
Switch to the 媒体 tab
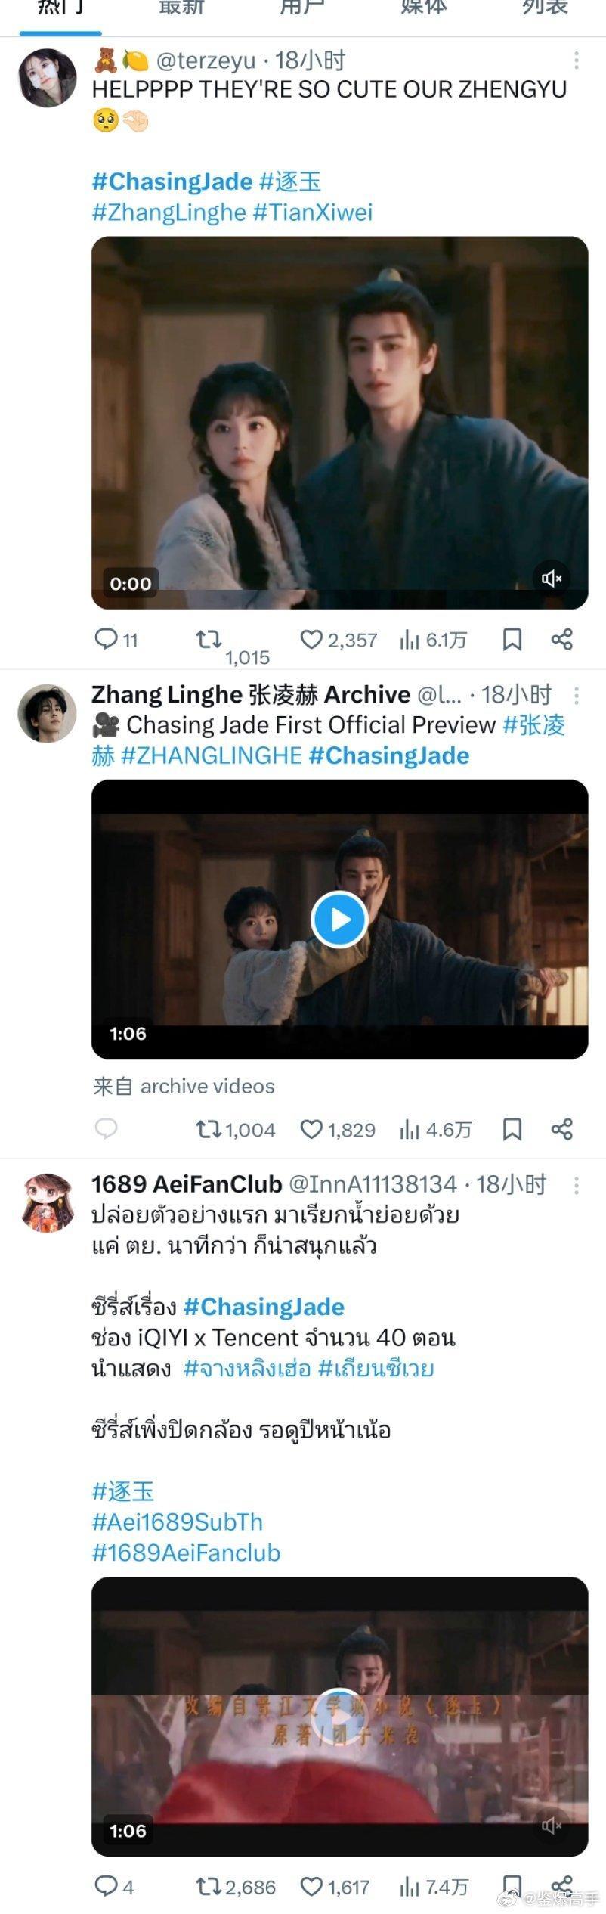point(423,8)
